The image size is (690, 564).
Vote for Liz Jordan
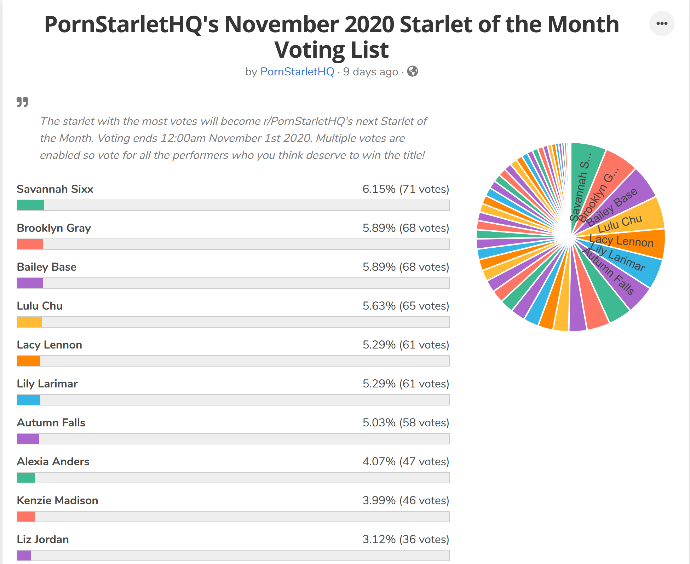click(43, 539)
